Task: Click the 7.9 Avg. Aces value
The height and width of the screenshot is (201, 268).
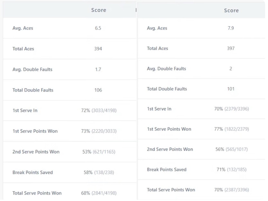Action: point(231,28)
